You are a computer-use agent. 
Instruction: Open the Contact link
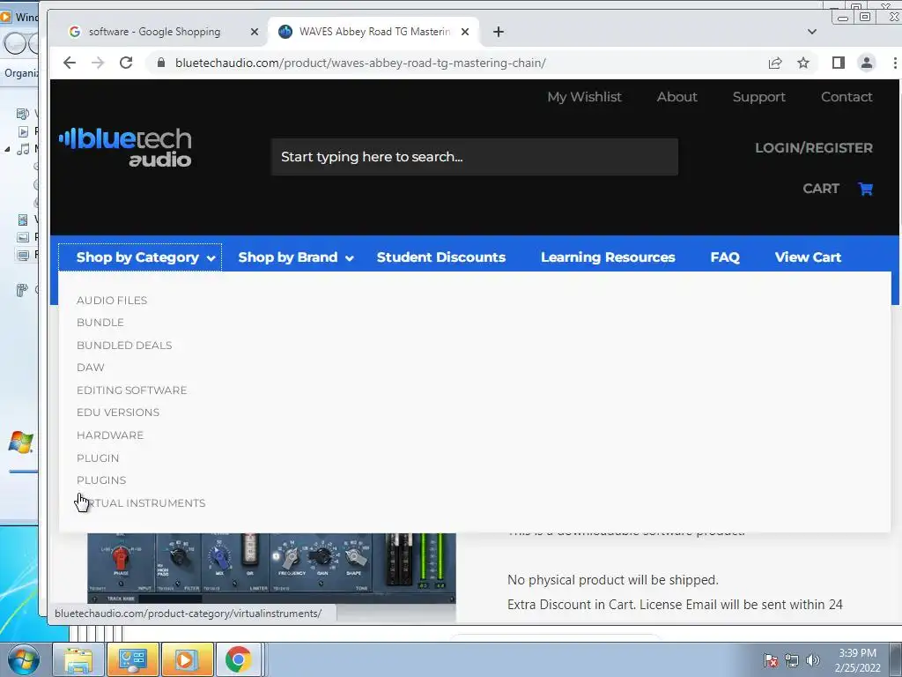click(847, 97)
